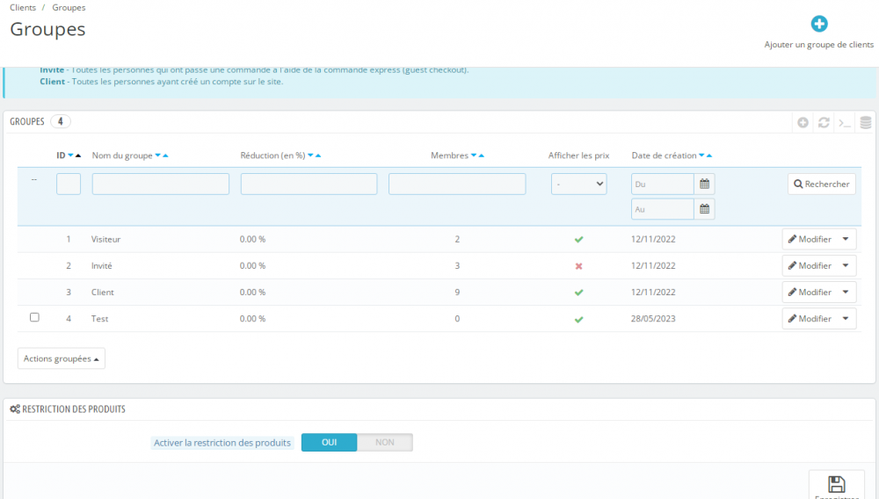Expand Modifier options for Visiteur row

point(846,239)
